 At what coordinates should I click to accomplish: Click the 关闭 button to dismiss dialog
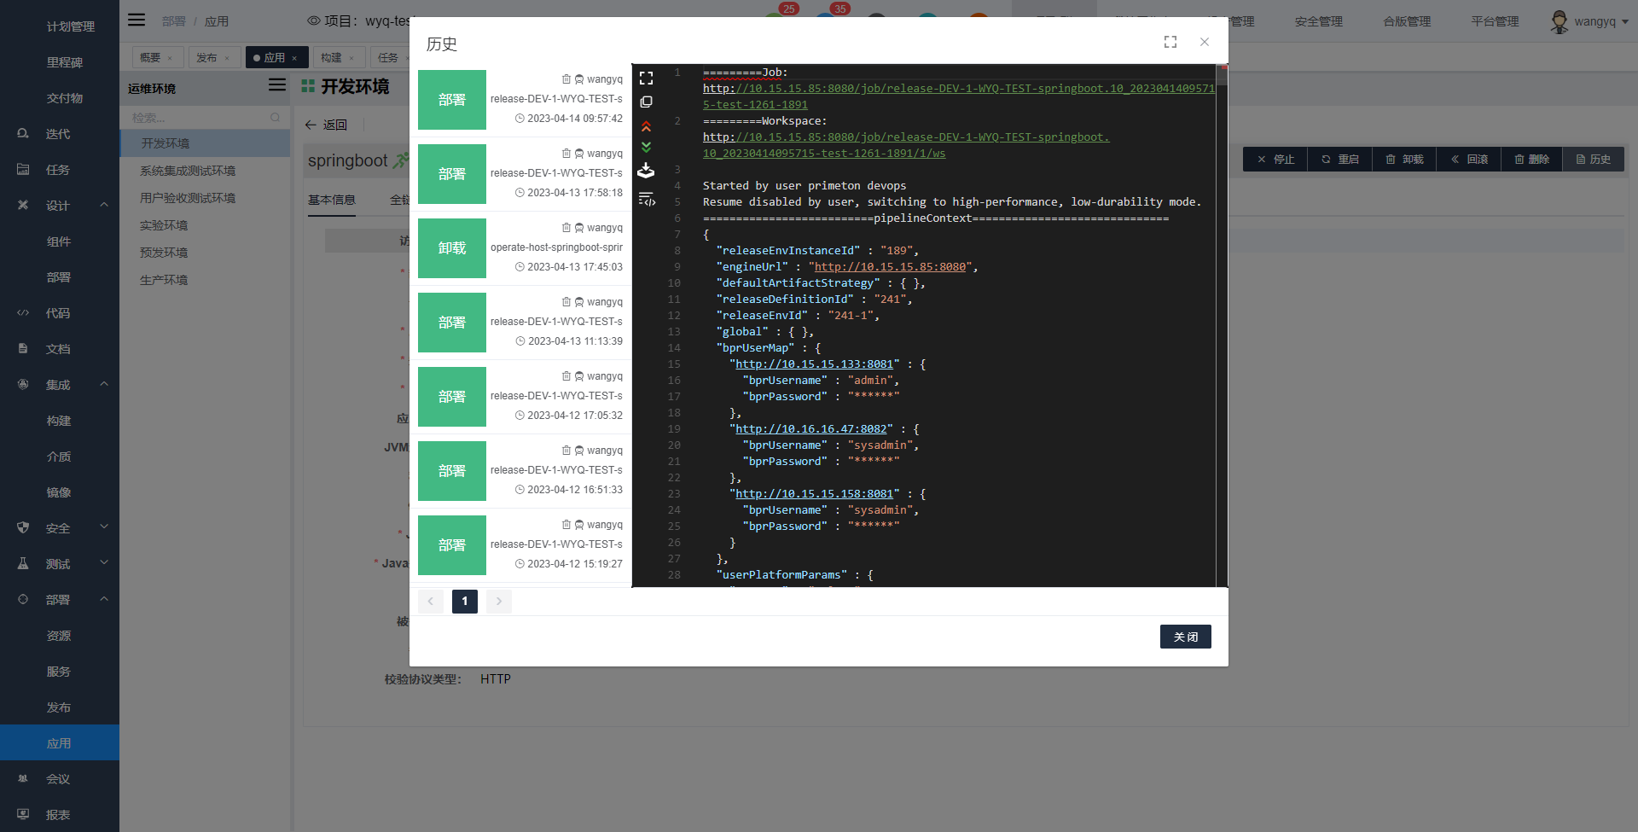(x=1185, y=637)
